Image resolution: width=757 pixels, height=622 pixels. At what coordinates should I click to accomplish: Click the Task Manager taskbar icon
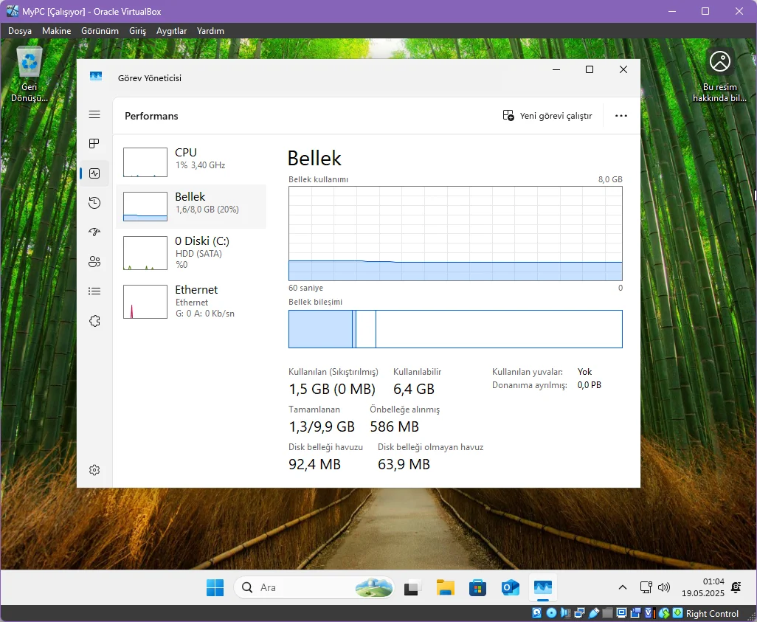pyautogui.click(x=543, y=588)
